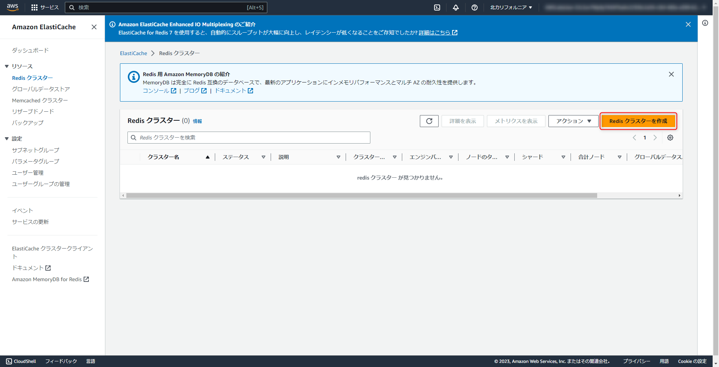This screenshot has width=719, height=367.
Task: Dismiss the Redis 用 Amazon MemoryDB info panel
Action: coord(671,74)
